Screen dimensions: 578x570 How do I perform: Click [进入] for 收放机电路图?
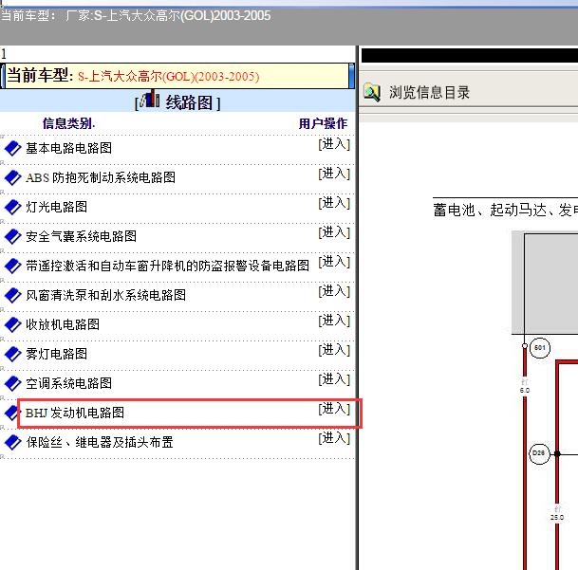[x=334, y=321]
